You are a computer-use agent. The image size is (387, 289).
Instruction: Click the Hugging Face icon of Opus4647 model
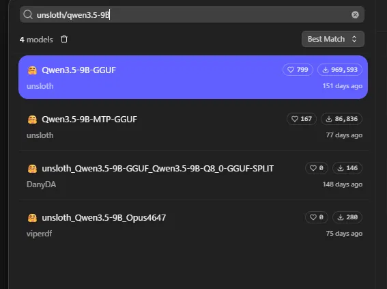click(32, 218)
